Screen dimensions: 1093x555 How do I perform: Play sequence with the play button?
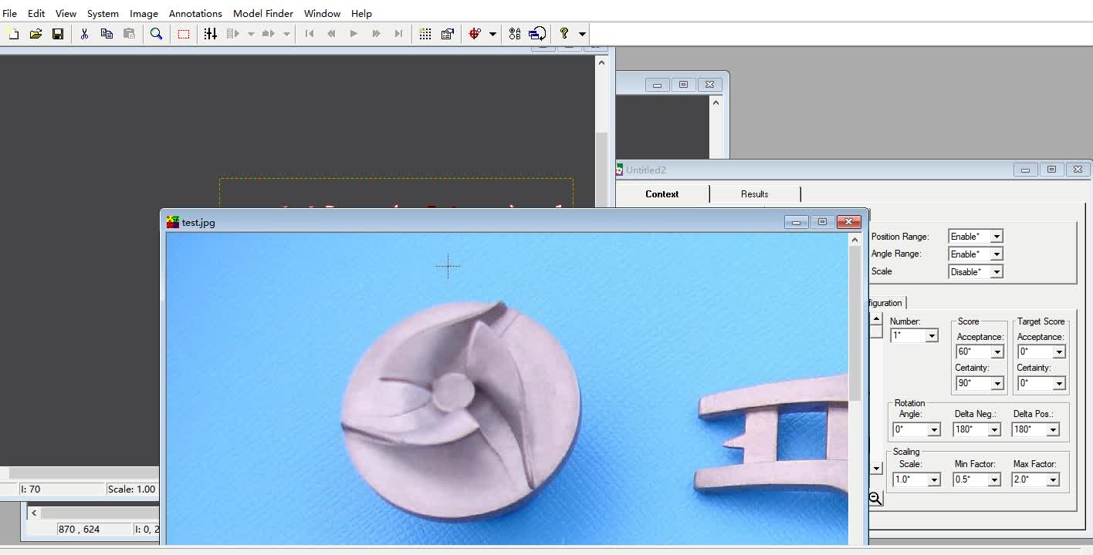point(354,34)
